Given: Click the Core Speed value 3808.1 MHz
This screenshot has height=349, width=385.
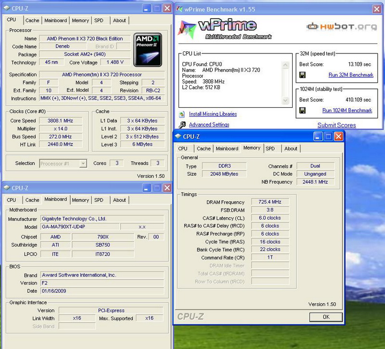Looking at the screenshot, I should click(61, 121).
